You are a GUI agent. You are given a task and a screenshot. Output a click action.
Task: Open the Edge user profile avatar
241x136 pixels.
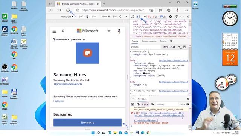[x=177, y=10]
